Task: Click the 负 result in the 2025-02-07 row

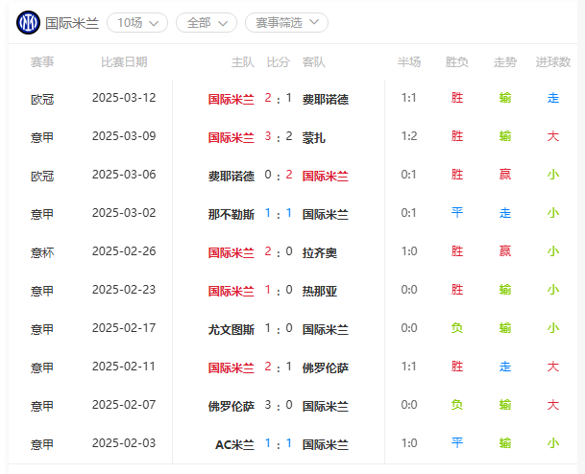Action: click(457, 405)
